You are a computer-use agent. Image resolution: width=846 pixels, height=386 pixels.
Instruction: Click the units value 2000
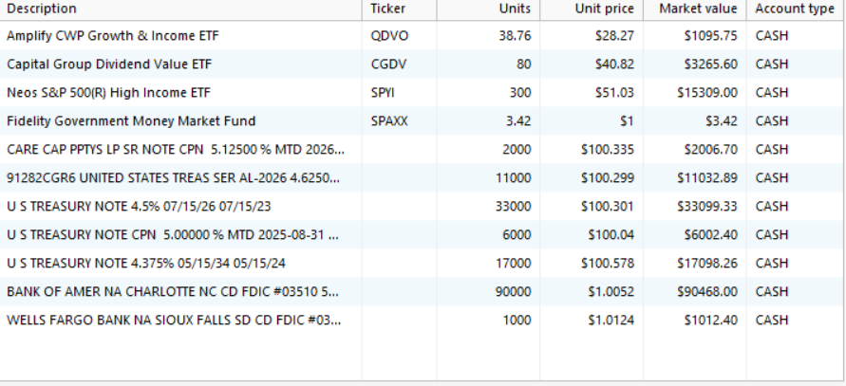(x=517, y=149)
